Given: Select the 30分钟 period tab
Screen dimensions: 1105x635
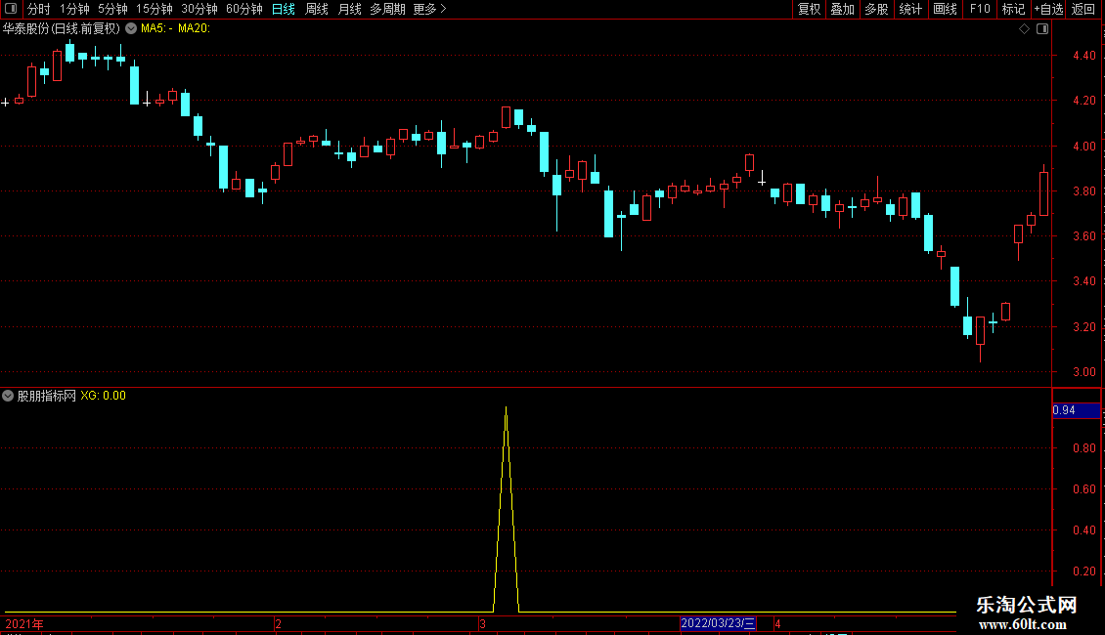Looking at the screenshot, I should point(199,9).
